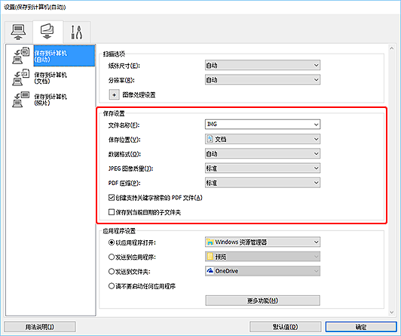Click the 更多功能 button
The image size is (401, 336).
tap(262, 301)
